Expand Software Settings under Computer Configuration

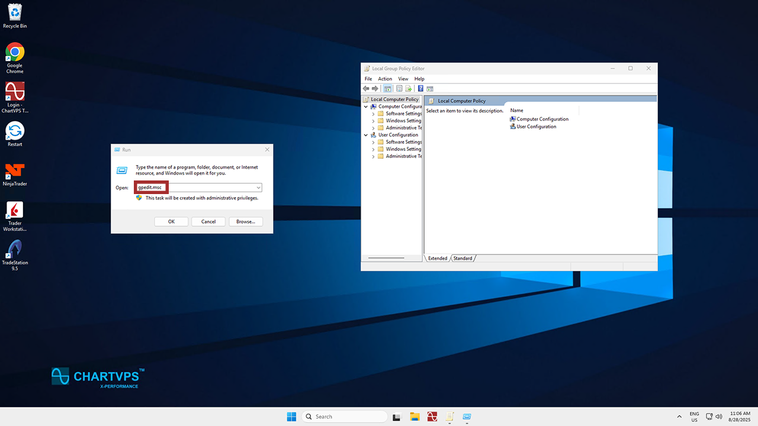(373, 114)
